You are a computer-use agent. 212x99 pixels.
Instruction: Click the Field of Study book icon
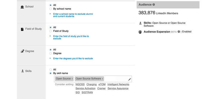[x=22, y=29]
